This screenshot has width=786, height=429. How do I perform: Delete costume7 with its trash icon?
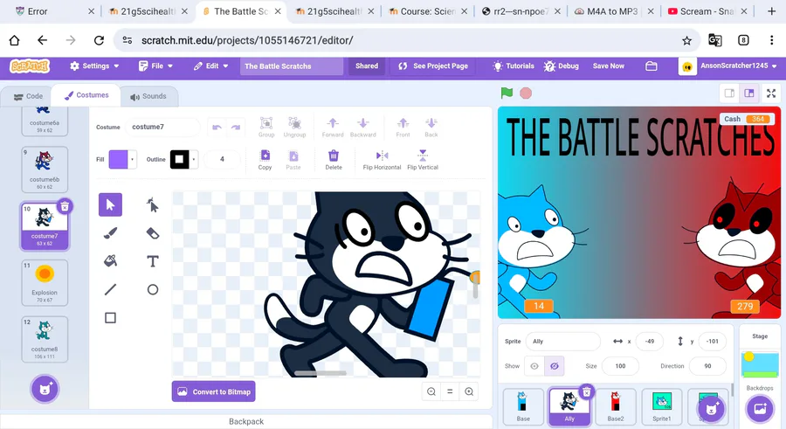coord(65,206)
